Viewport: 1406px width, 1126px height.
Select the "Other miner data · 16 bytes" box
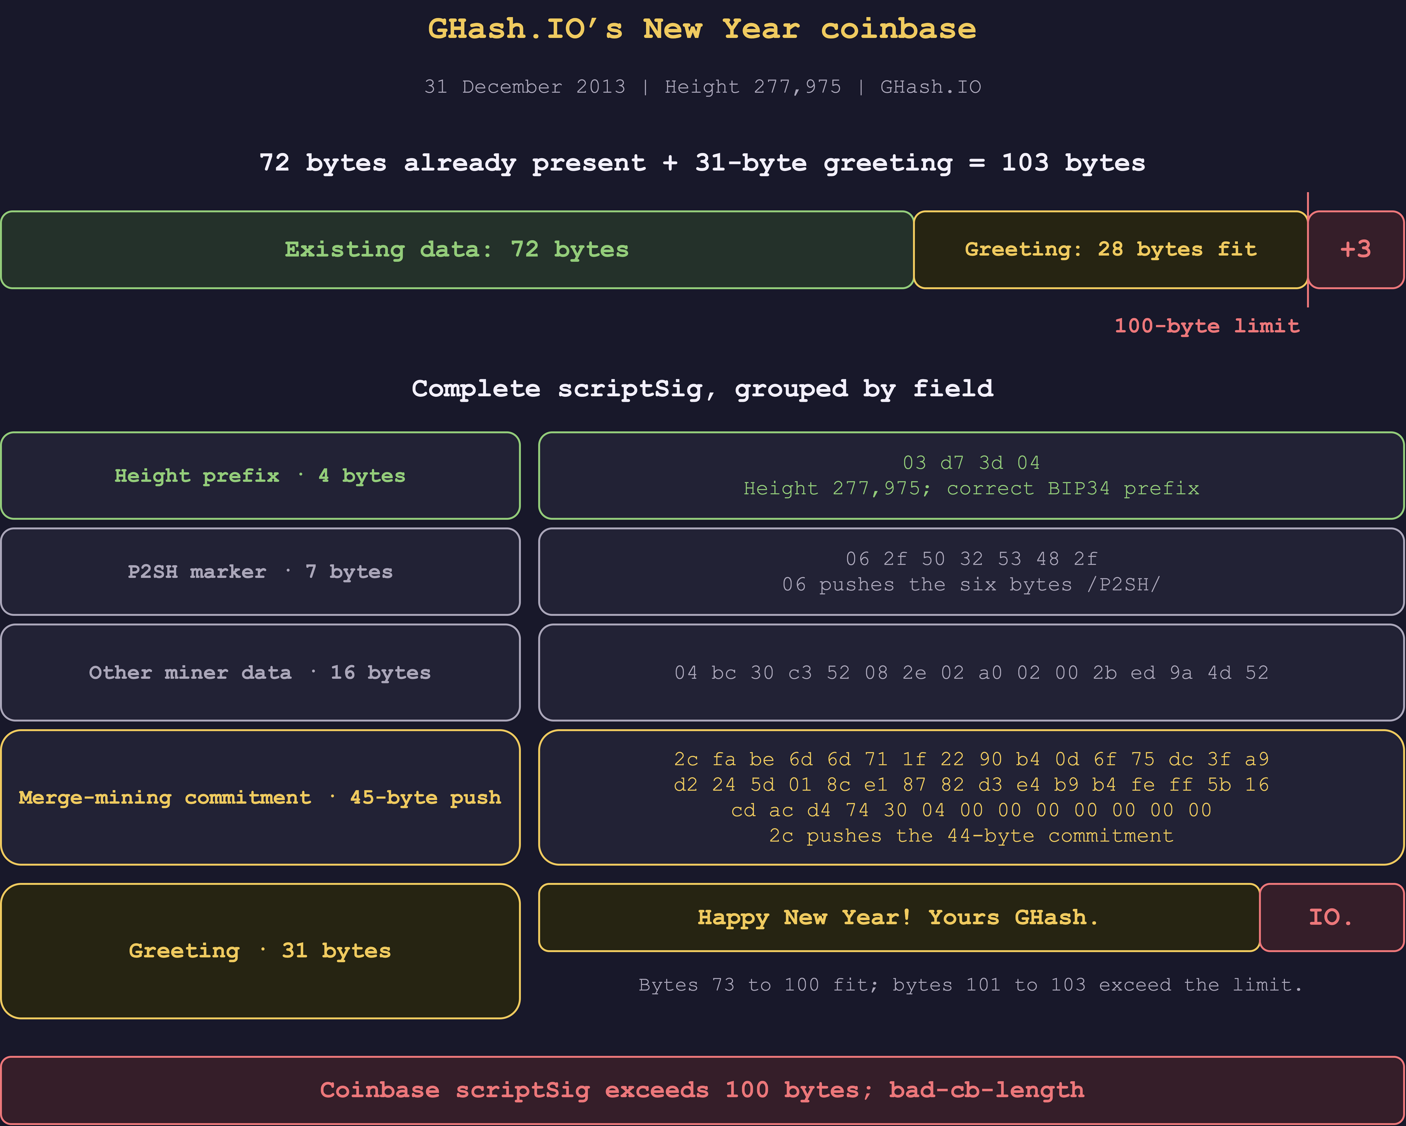coord(260,672)
